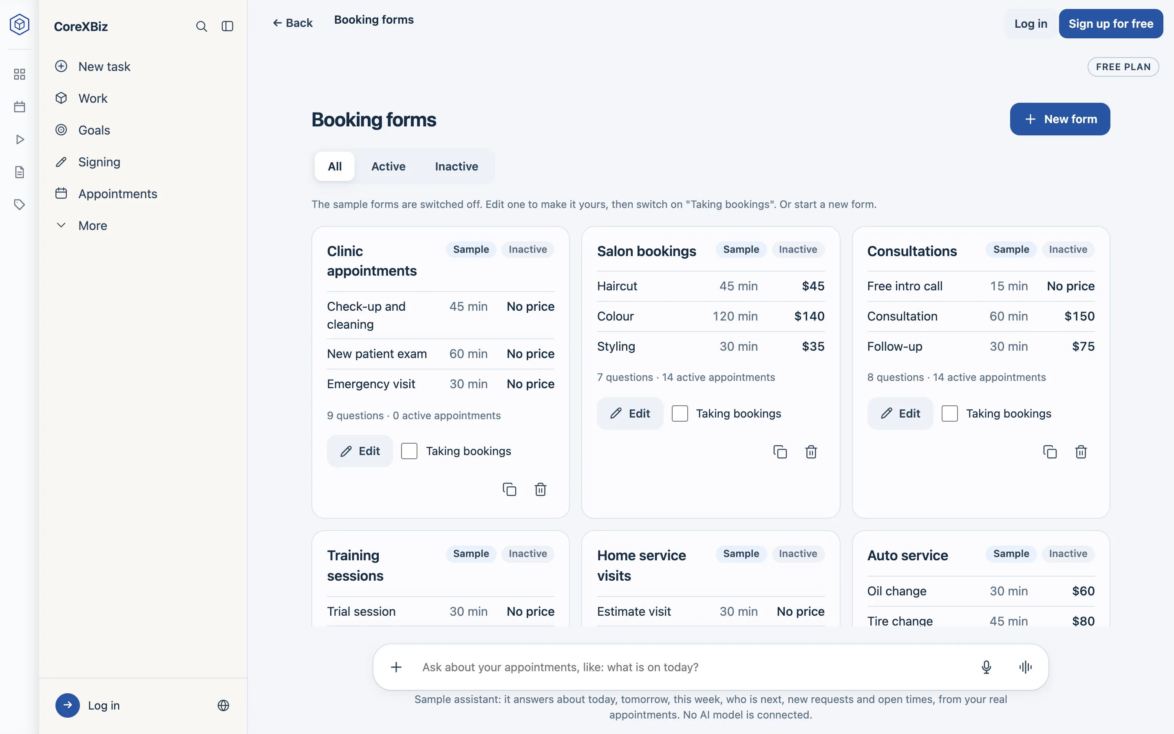Screen dimensions: 1174x734
Task: Open the search icon beside CoreXBiz
Action: point(201,26)
